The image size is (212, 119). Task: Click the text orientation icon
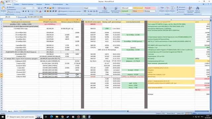[54, 8]
